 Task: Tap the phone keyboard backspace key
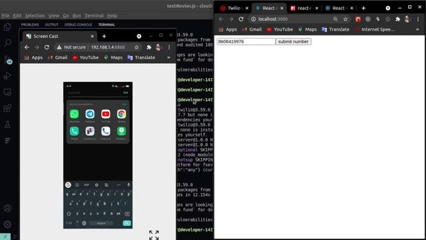coord(127,214)
